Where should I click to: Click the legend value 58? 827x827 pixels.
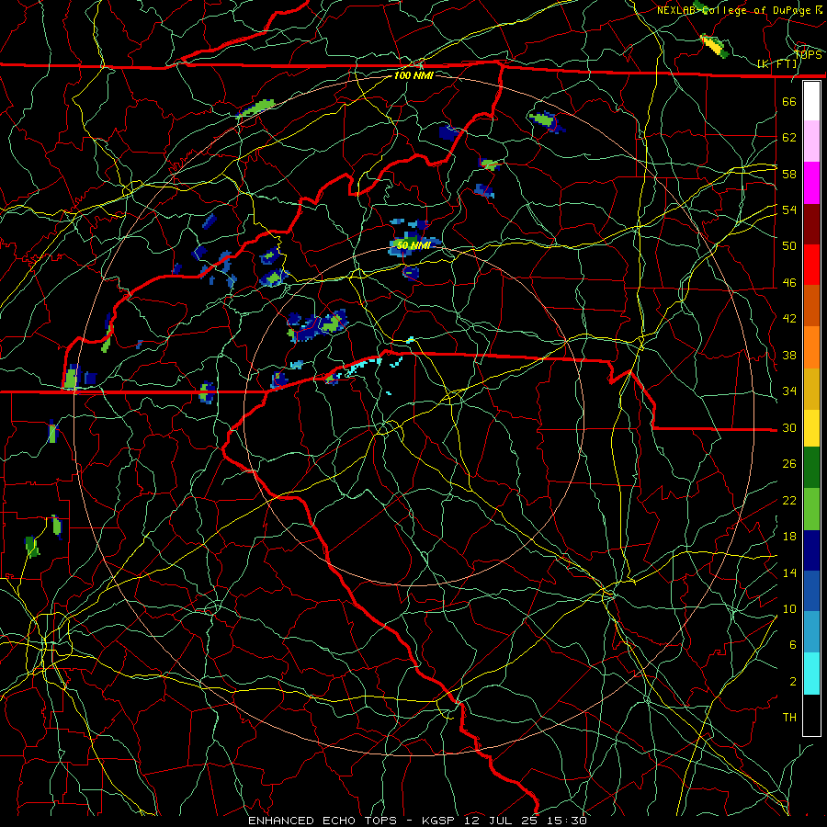tap(789, 174)
